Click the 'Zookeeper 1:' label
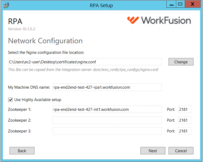The image size is (203, 162). tap(20, 109)
